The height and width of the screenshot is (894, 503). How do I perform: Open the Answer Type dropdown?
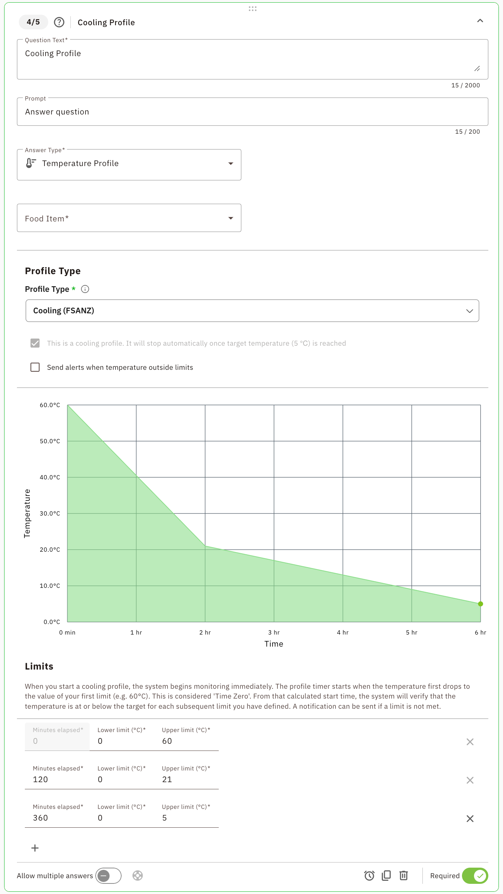tap(129, 164)
